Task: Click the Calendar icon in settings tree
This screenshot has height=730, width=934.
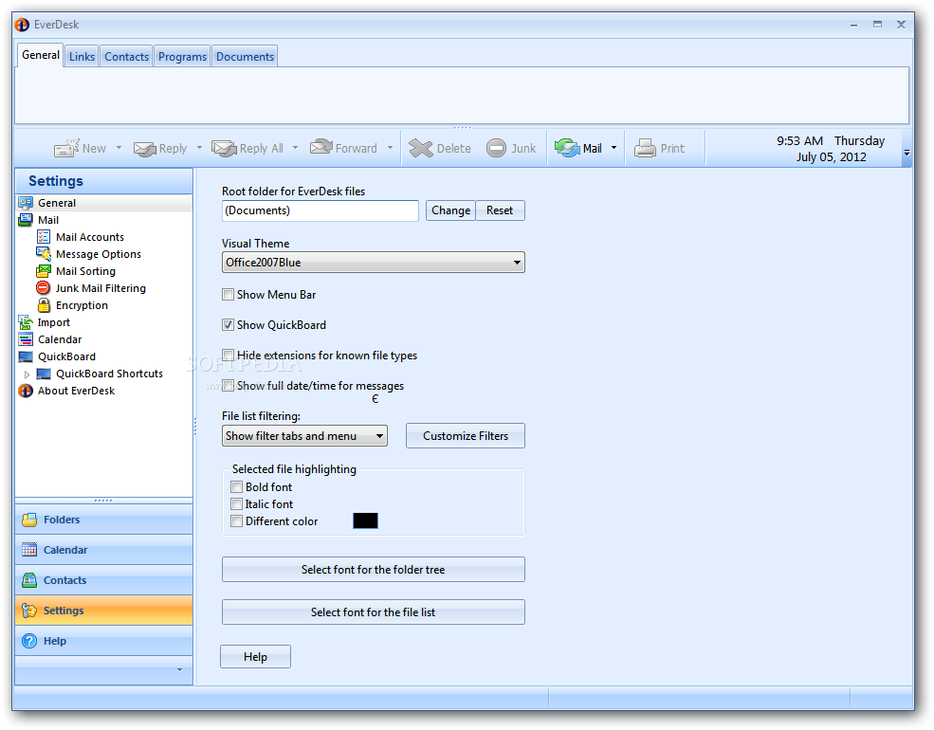Action: click(26, 339)
